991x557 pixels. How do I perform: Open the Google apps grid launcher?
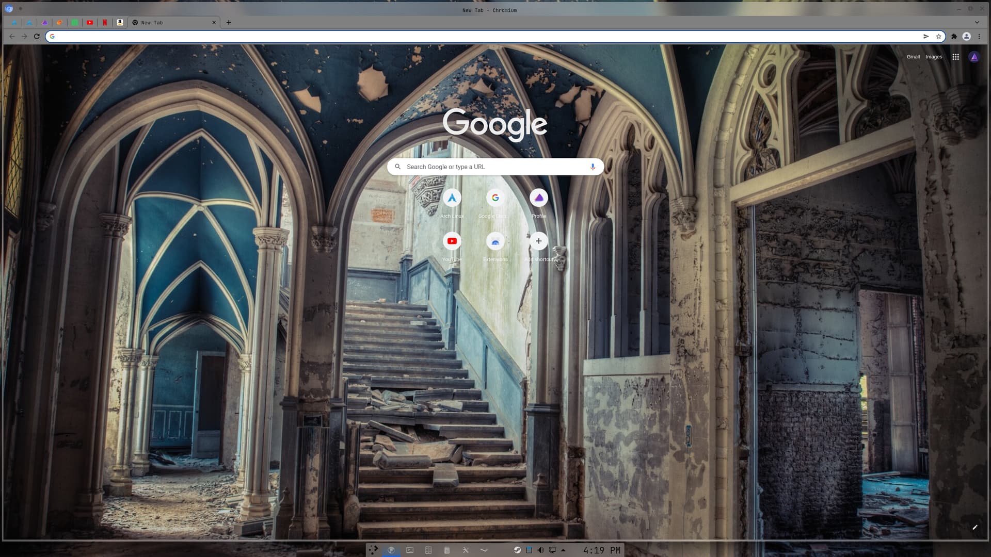coord(955,57)
